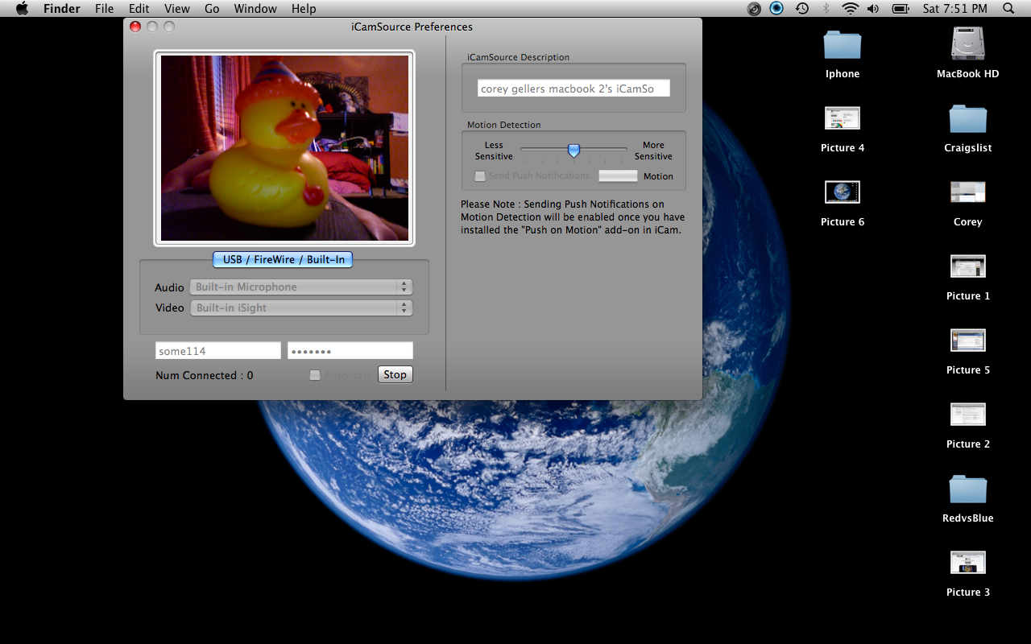This screenshot has height=644, width=1031.
Task: Open the Audio Built-in Microphone dropdown
Action: coord(301,287)
